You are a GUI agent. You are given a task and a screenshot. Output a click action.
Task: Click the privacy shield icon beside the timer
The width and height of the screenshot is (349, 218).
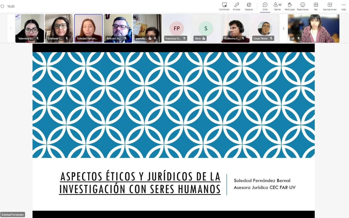[3, 6]
